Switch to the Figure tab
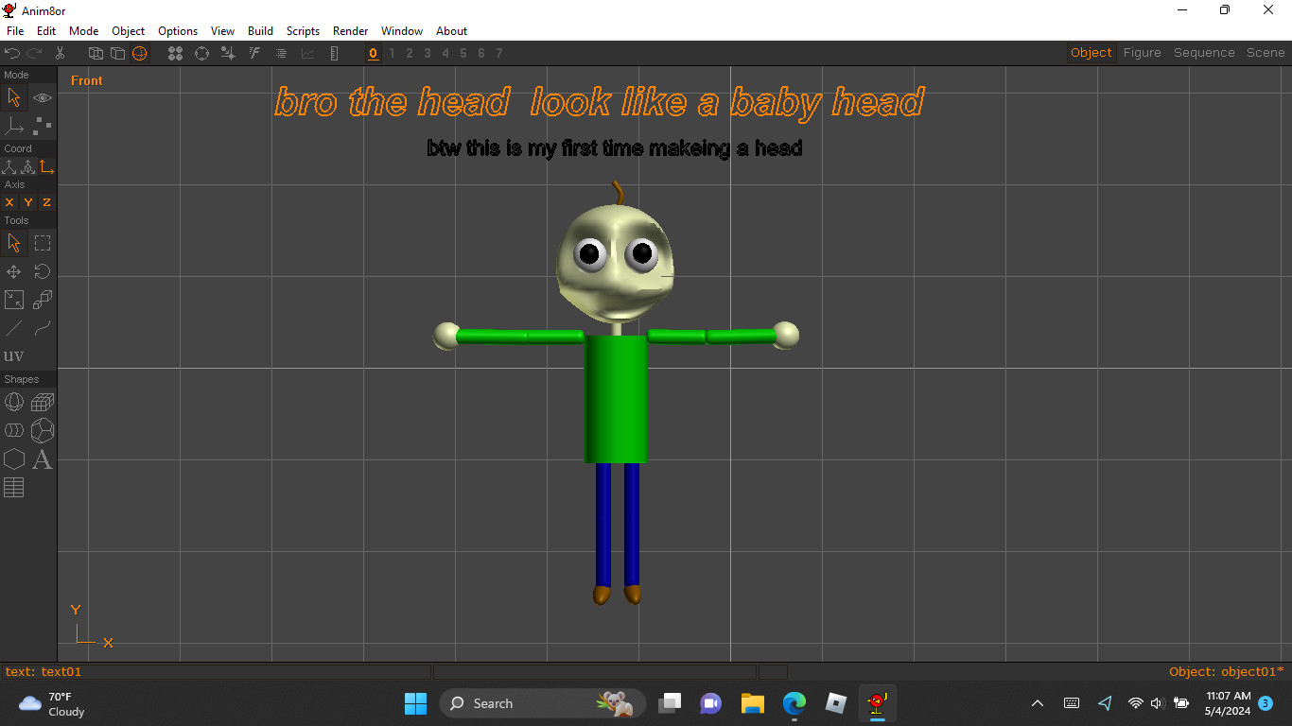1292x726 pixels. (1142, 52)
